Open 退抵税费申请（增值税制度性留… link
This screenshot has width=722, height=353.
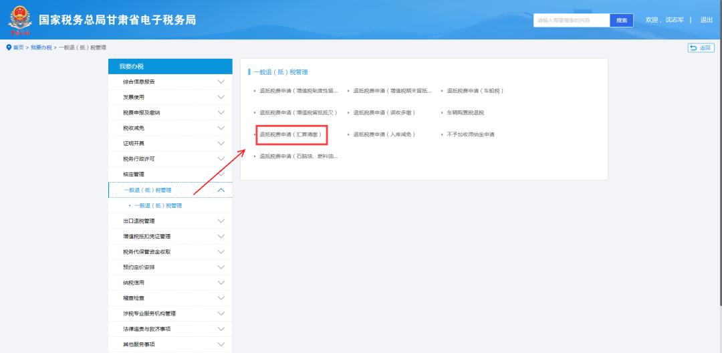[298, 91]
